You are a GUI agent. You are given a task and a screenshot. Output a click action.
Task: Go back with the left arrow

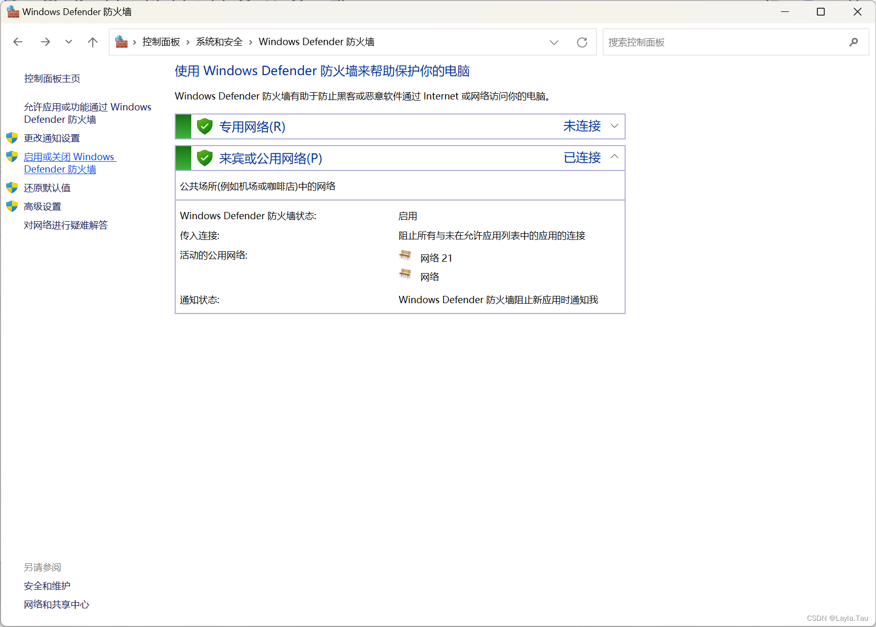18,42
